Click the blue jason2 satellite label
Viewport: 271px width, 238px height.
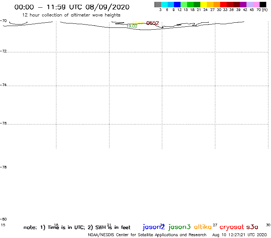[x=154, y=227]
